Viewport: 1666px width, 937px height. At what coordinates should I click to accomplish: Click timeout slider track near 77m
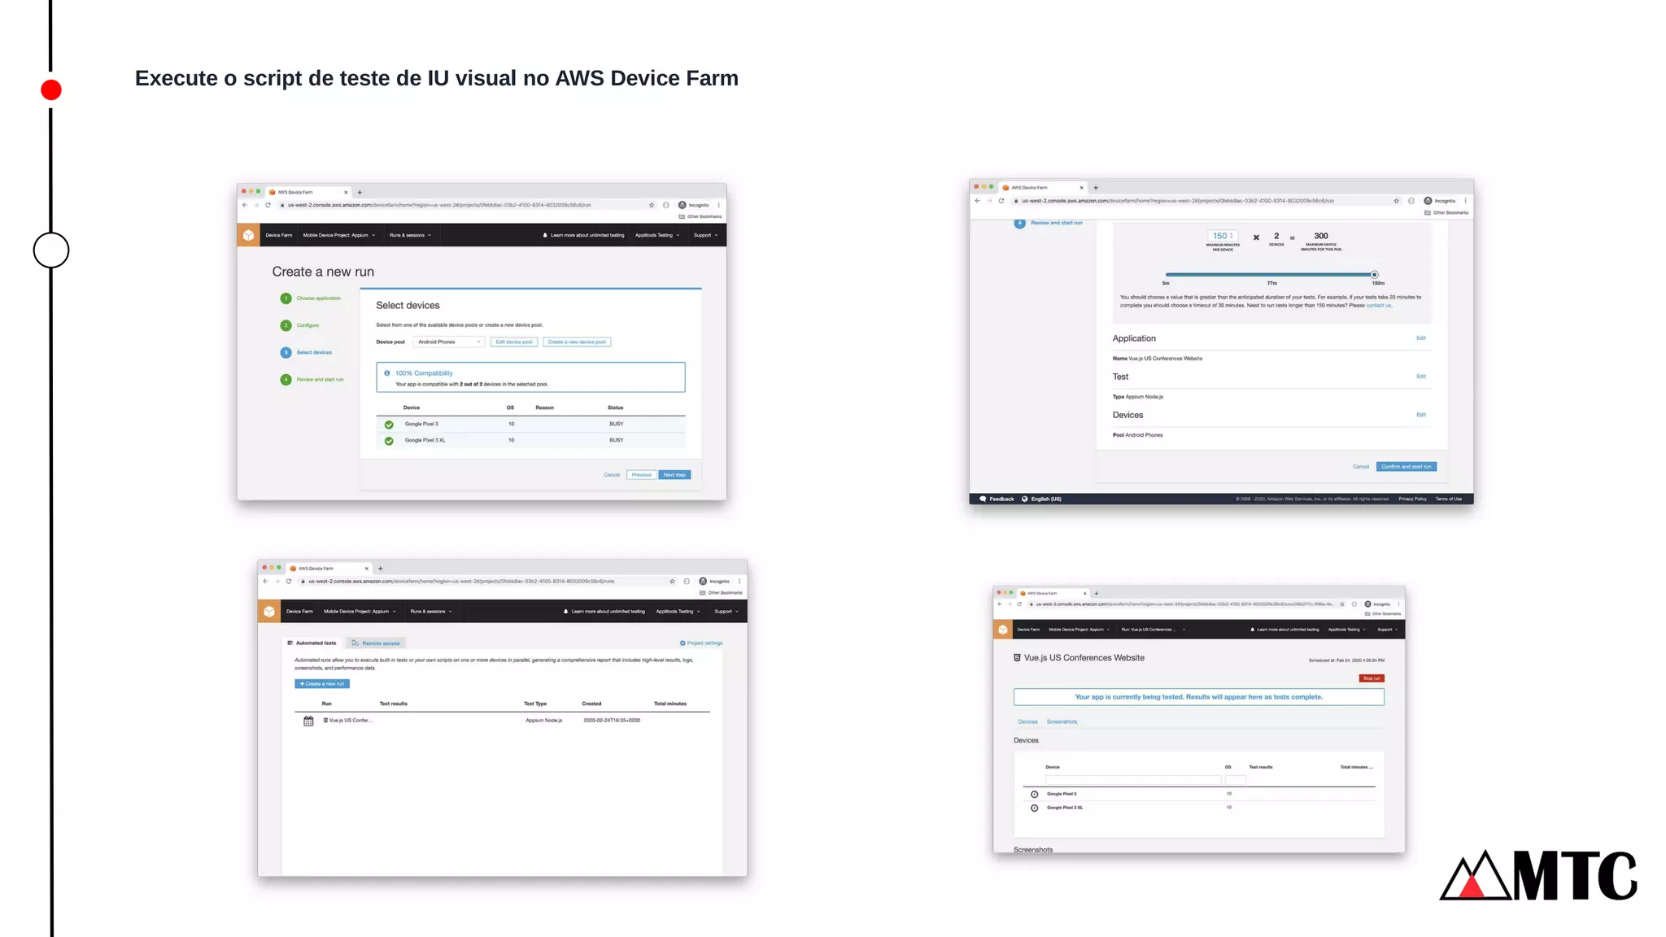coord(1271,275)
